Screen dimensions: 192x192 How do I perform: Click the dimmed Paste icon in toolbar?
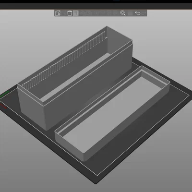coord(89,13)
